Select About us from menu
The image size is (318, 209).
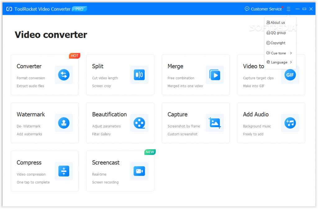[x=277, y=23]
